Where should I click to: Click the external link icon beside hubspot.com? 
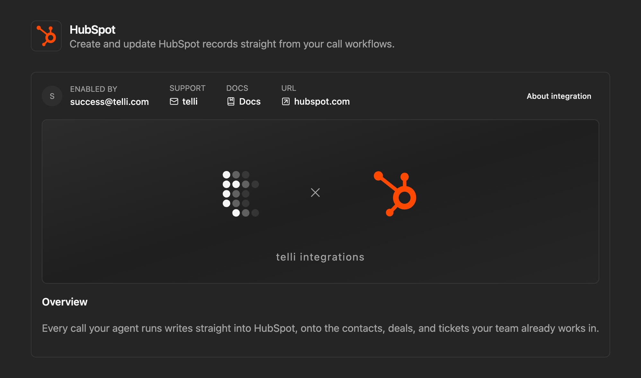(285, 101)
